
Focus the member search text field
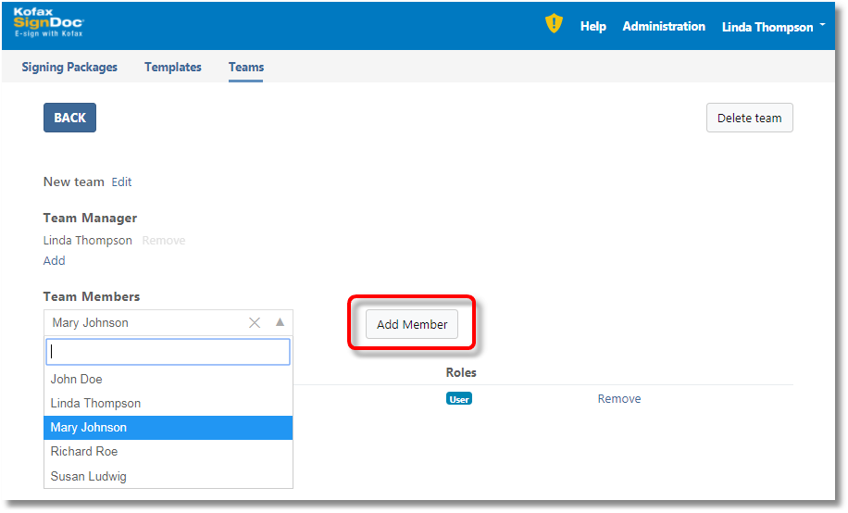coord(168,352)
